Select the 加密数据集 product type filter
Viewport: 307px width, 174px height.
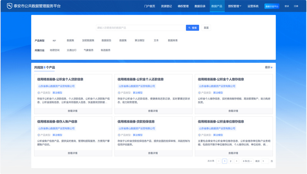(x=88, y=40)
